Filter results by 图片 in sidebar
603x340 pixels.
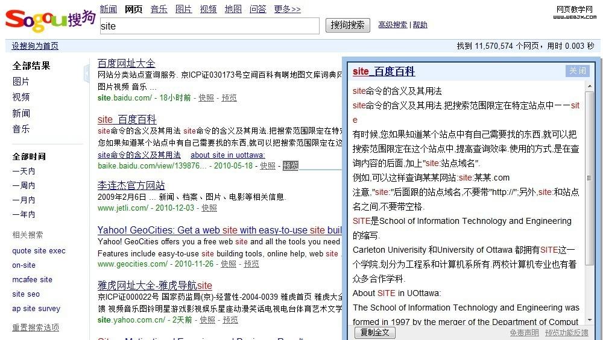(21, 81)
